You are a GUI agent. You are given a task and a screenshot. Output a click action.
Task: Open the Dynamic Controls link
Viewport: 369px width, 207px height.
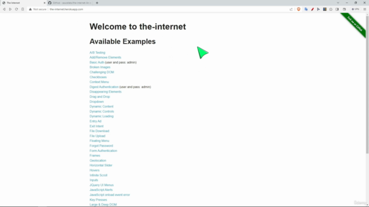tap(101, 112)
